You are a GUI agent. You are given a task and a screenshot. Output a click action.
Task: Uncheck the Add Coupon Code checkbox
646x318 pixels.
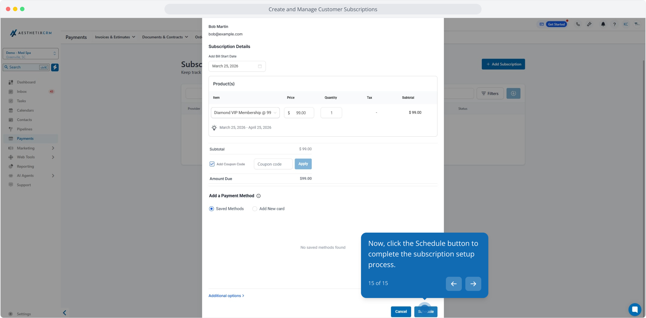tap(212, 164)
